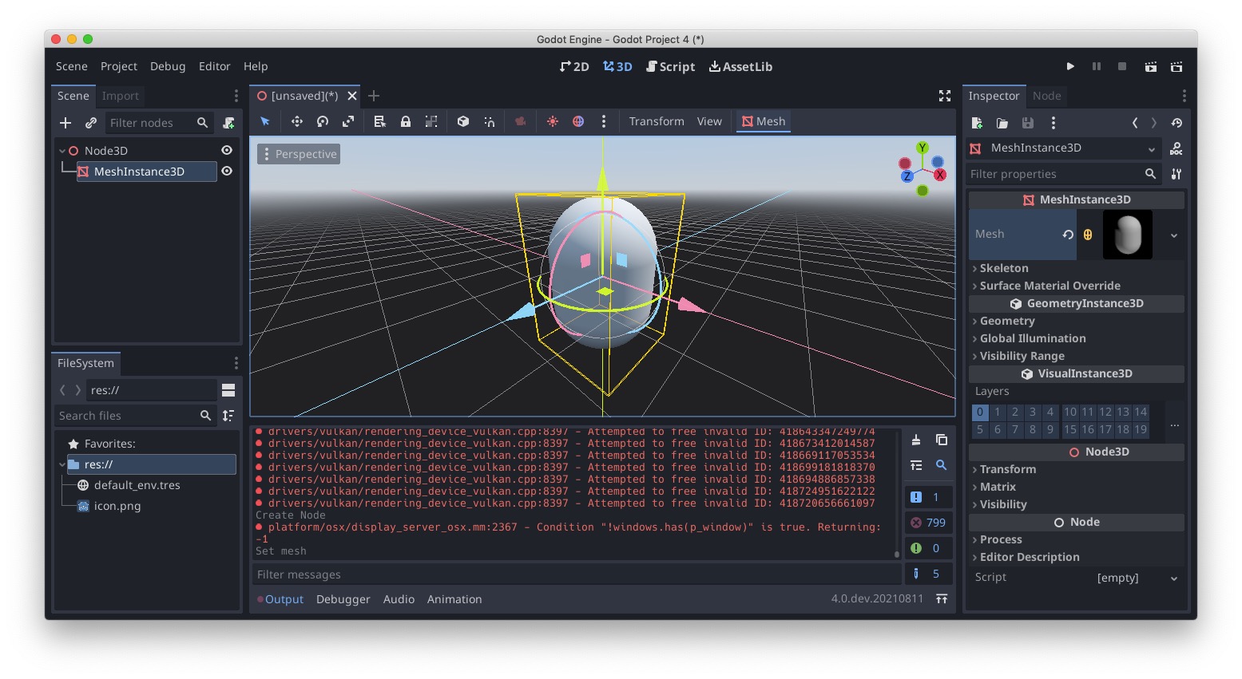Open the Perspective view dropdown
This screenshot has height=679, width=1242.
coord(298,153)
